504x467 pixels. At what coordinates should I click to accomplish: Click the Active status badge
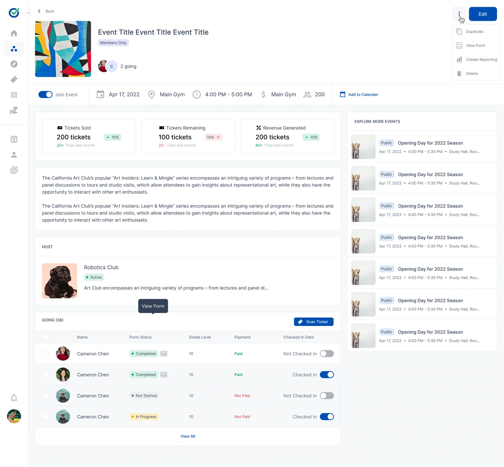coord(94,277)
